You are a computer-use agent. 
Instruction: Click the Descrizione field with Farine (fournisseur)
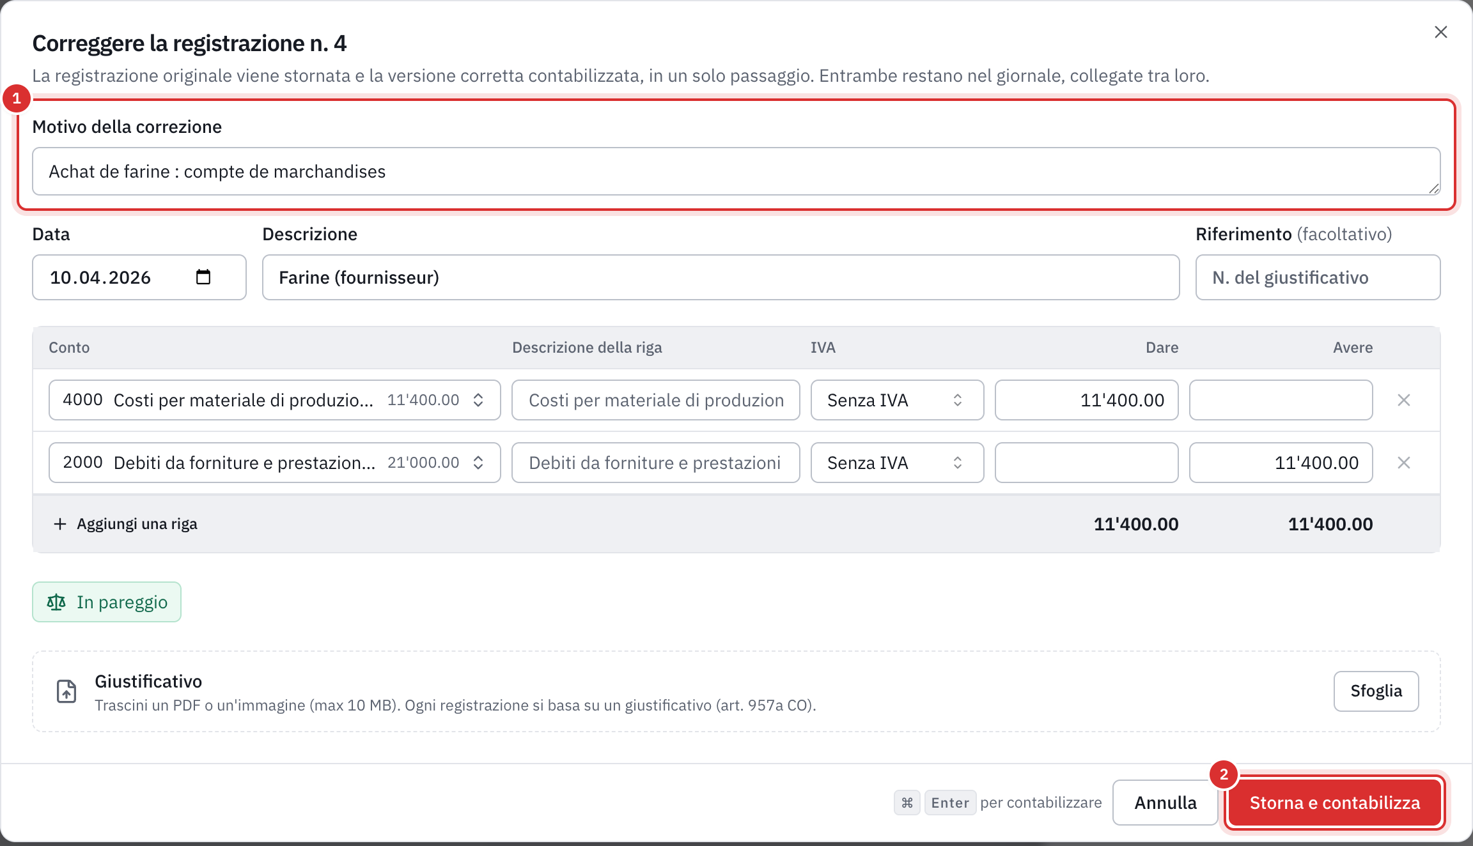click(x=721, y=277)
